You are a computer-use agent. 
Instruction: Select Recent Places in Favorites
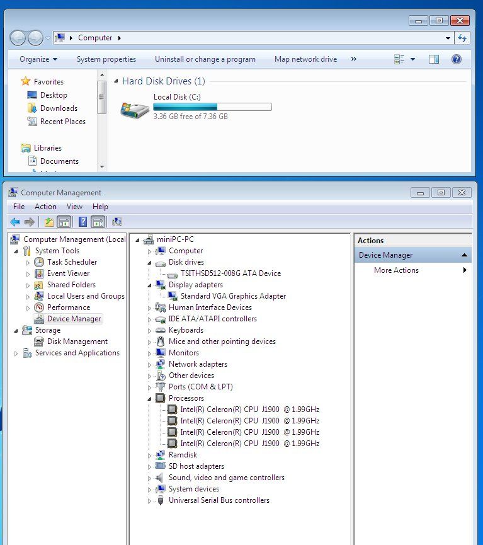(62, 122)
